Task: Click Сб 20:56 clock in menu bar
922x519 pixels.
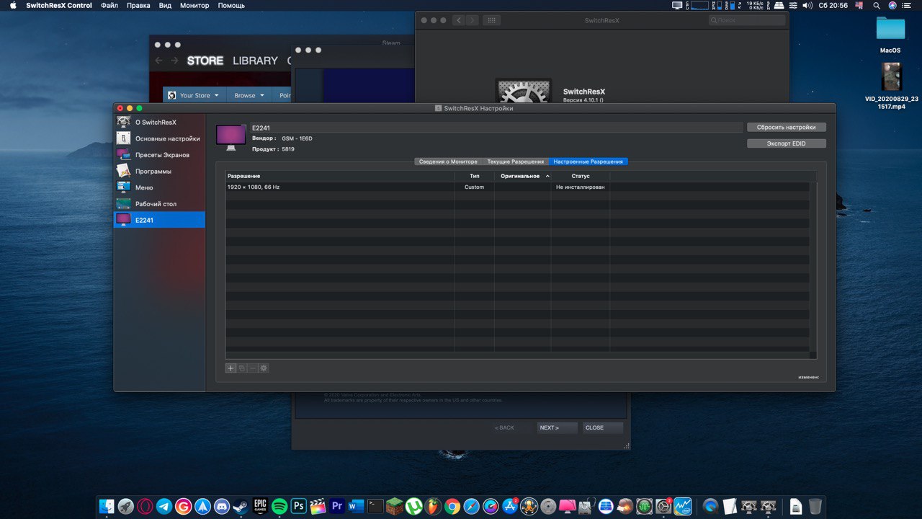Action: point(833,5)
